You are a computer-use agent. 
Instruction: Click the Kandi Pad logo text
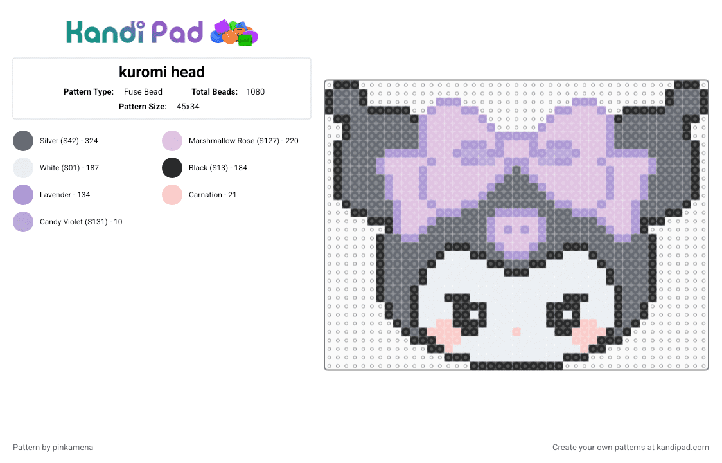click(134, 32)
